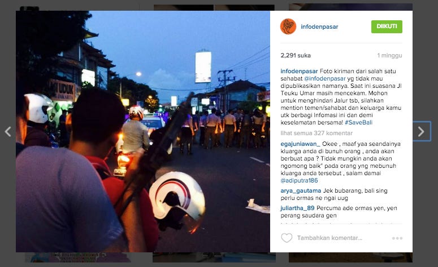Open juliartha_89 commenter profile

pyautogui.click(x=297, y=208)
